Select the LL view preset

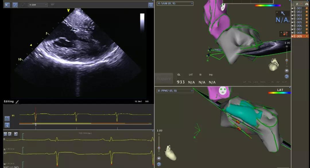(x=269, y=82)
